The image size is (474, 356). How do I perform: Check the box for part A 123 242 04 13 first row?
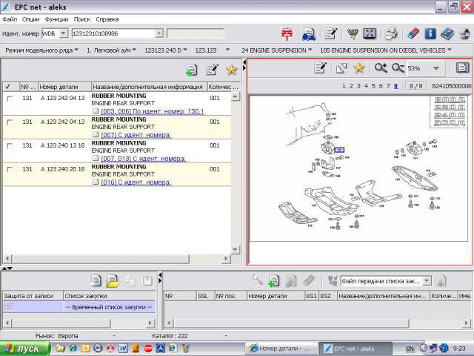point(10,98)
